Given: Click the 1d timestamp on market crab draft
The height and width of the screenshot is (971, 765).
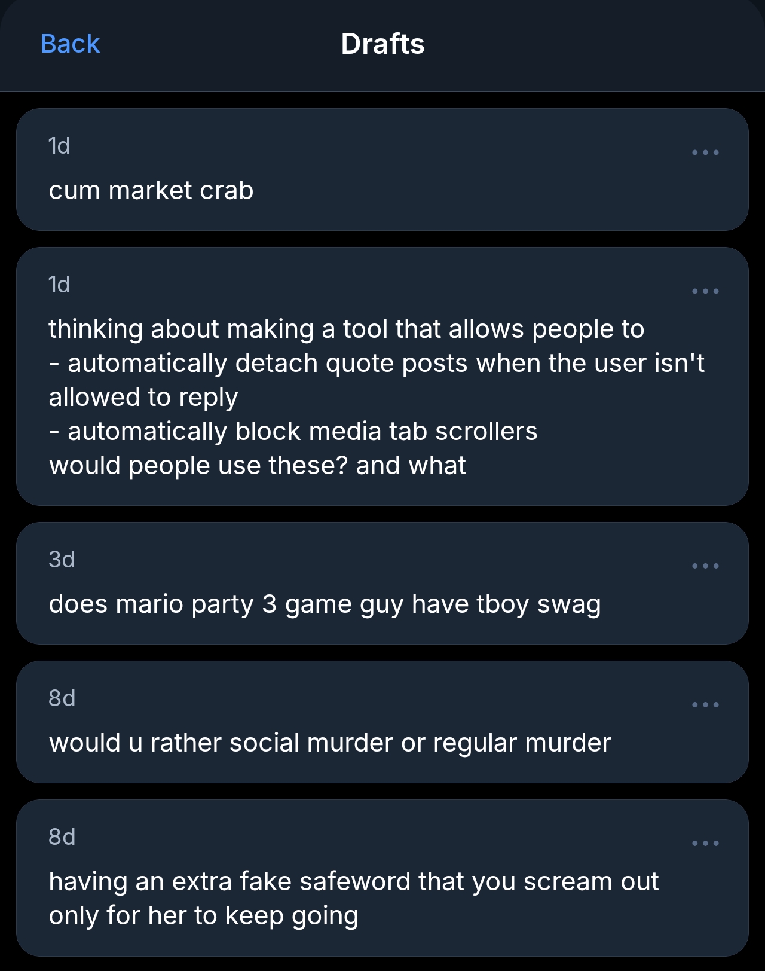Looking at the screenshot, I should 59,146.
